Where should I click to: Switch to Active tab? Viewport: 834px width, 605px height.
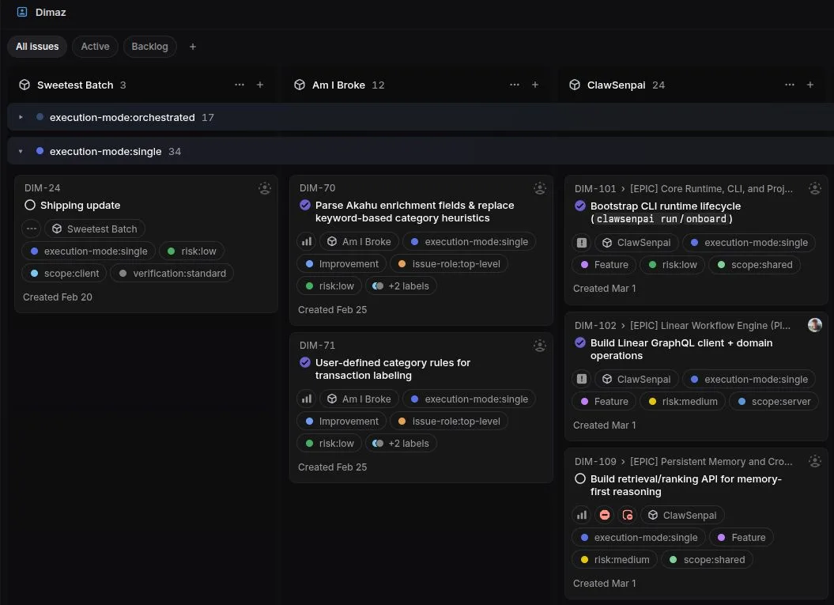pyautogui.click(x=95, y=47)
